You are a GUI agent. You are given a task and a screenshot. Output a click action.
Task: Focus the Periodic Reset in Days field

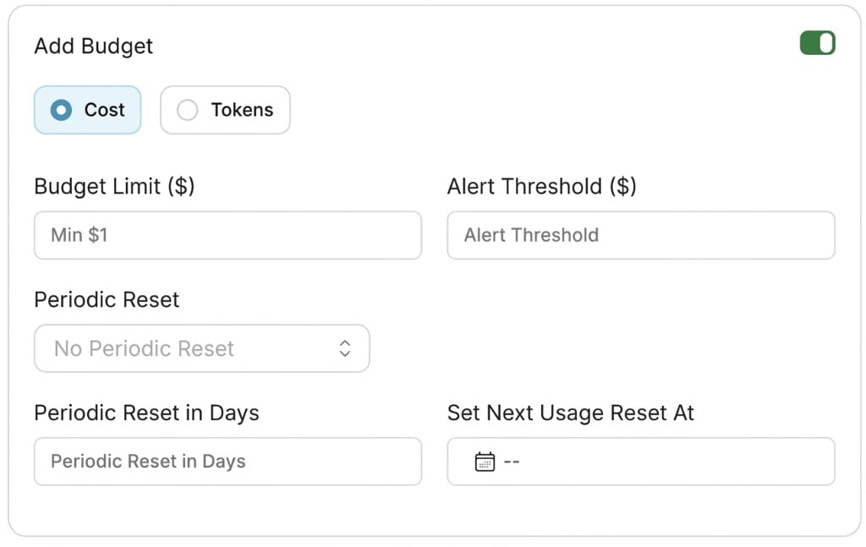point(228,462)
